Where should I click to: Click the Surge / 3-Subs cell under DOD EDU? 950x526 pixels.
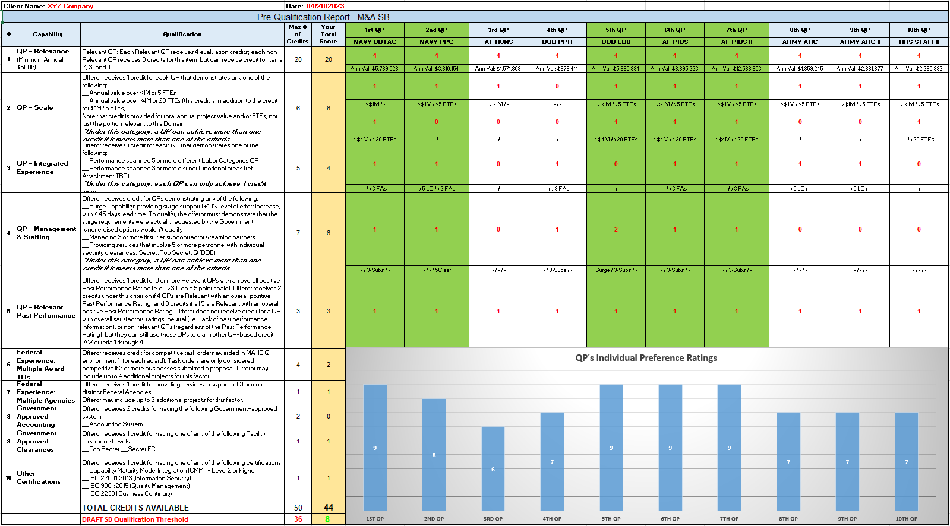click(x=616, y=270)
